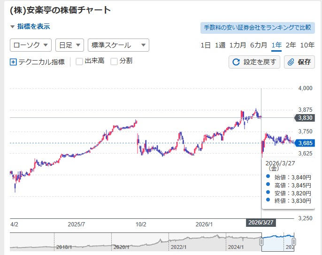Select the 10年 period tab
Image resolution: width=322 pixels, height=255 pixels.
307,45
